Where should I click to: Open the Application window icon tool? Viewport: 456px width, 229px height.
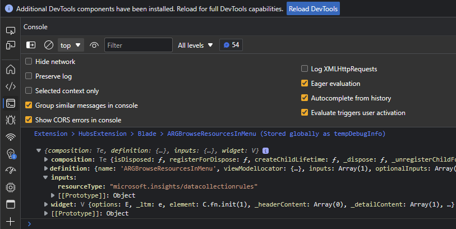coord(11,204)
